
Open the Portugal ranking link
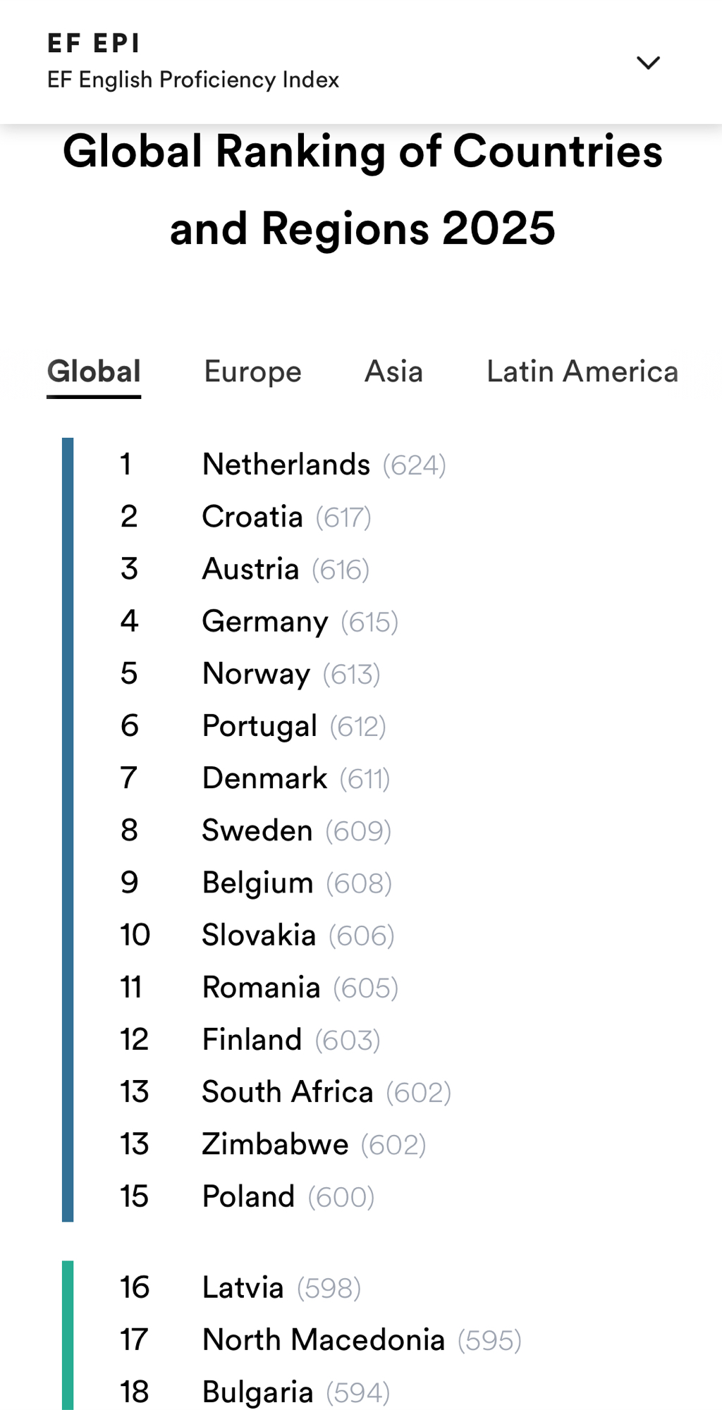click(x=259, y=726)
